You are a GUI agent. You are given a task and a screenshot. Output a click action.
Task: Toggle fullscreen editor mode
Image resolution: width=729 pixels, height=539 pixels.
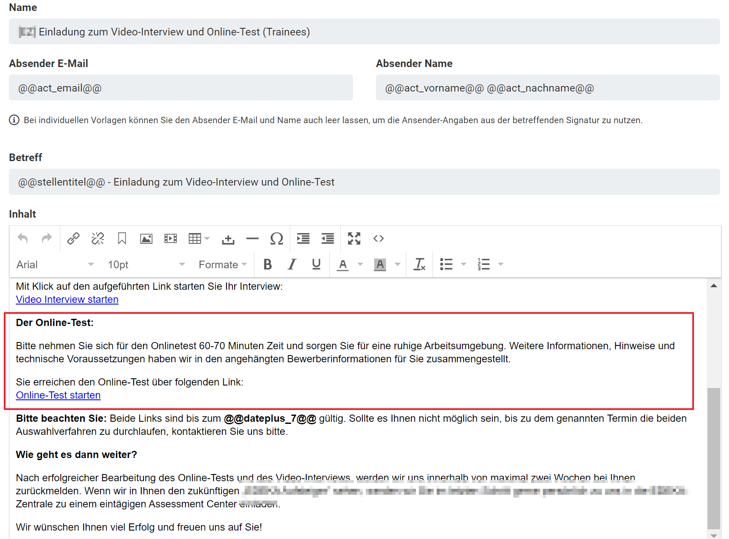click(354, 239)
